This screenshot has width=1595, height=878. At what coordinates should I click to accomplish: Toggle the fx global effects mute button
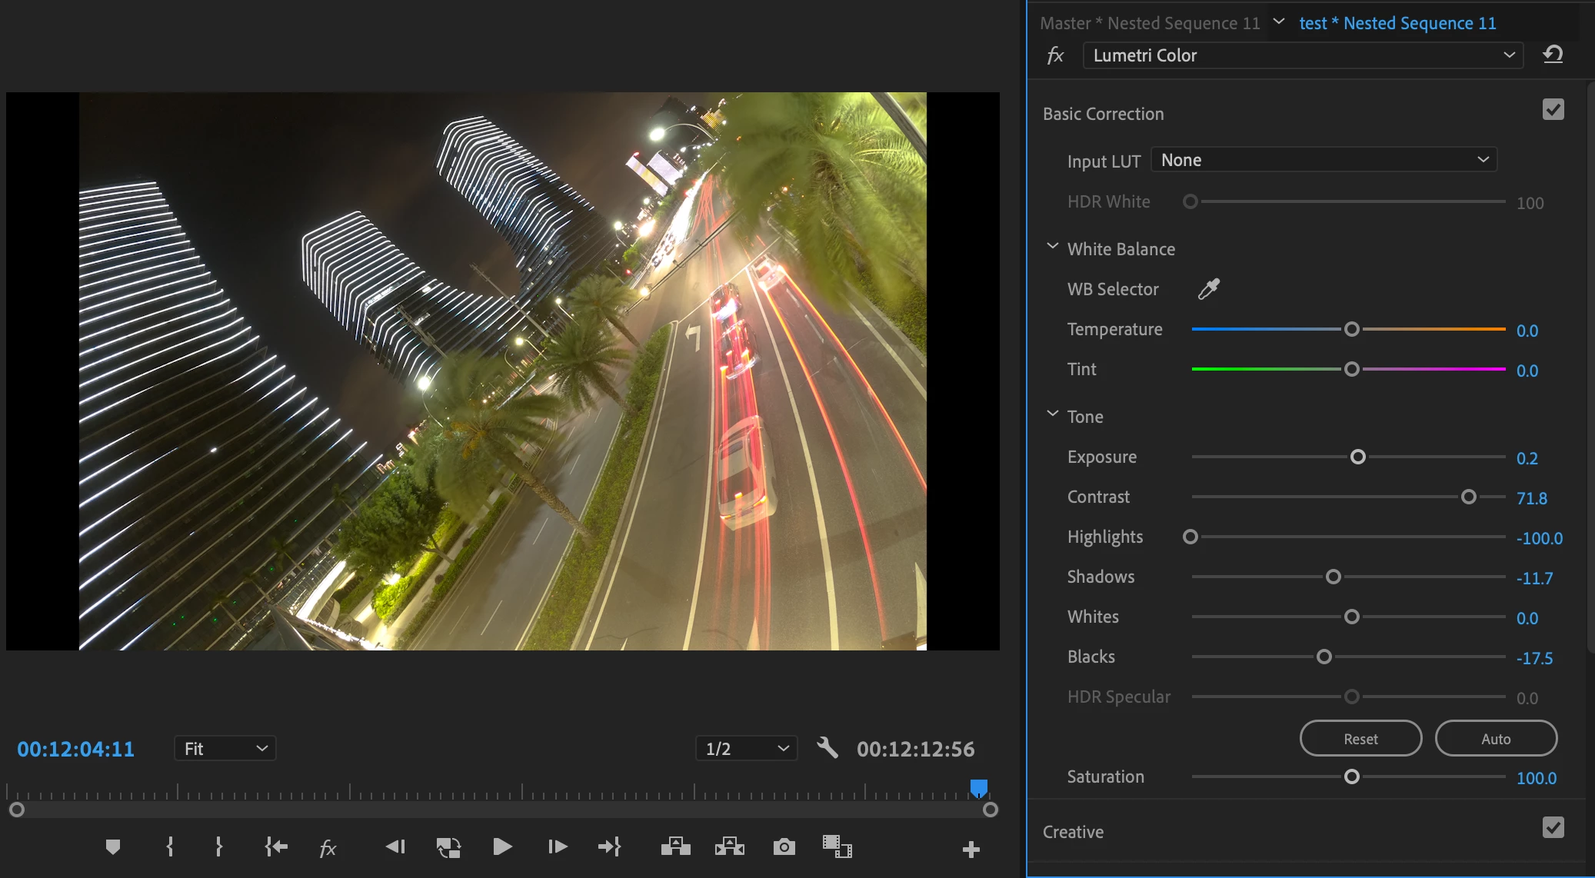click(x=328, y=848)
